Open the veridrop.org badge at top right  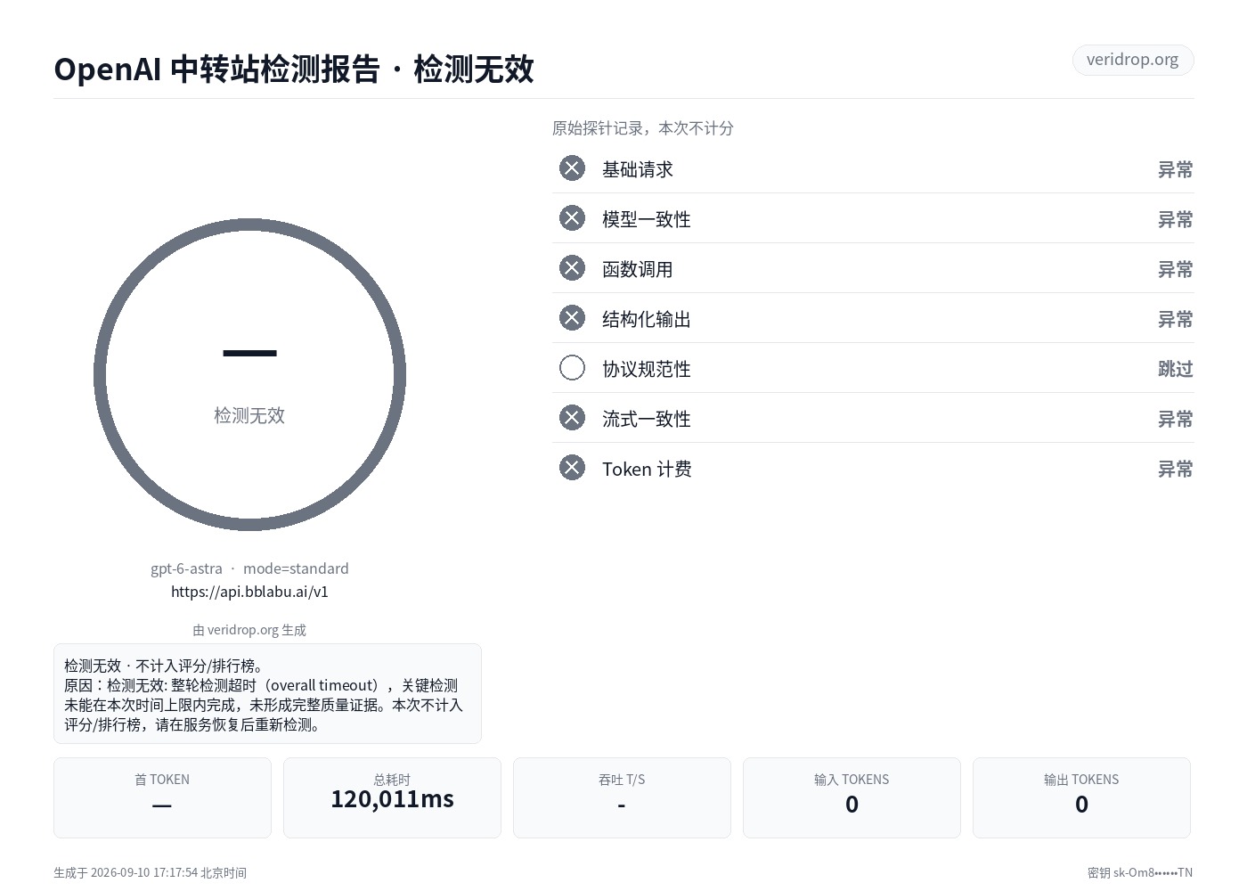[1132, 60]
